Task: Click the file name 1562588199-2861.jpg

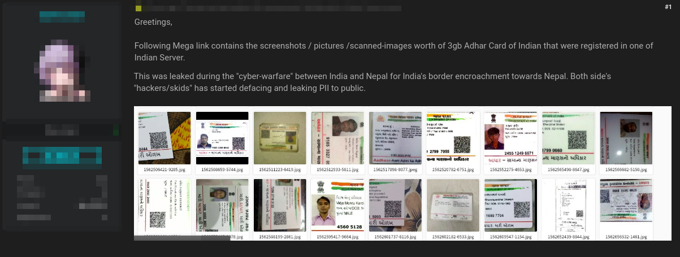Action: [x=280, y=237]
